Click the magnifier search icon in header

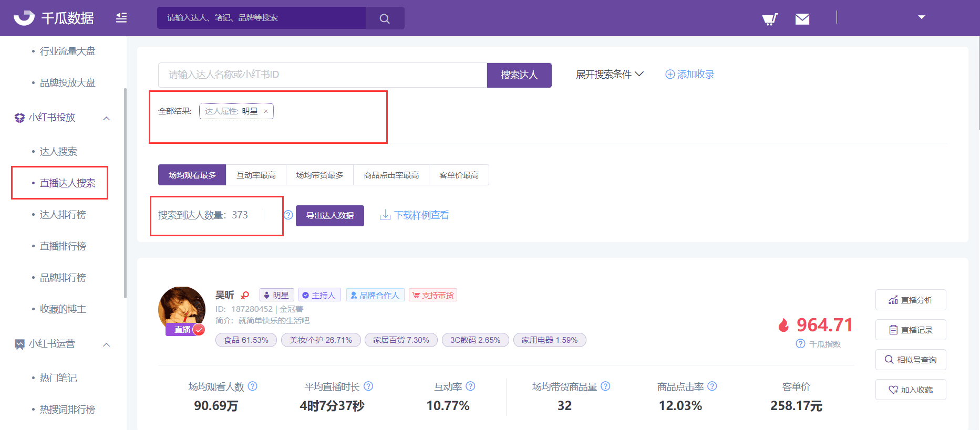point(385,18)
